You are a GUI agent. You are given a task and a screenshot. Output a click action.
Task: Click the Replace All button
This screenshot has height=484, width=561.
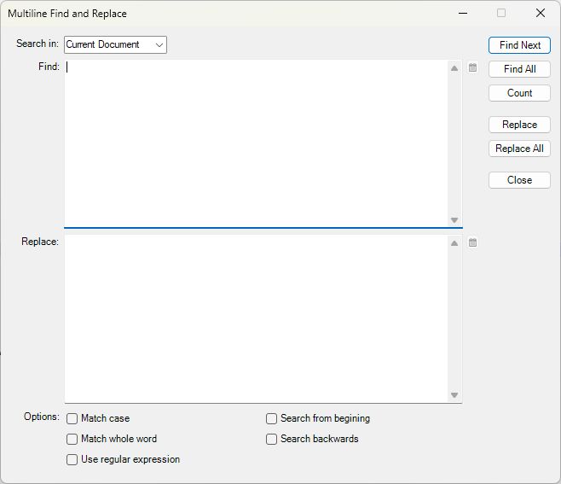tap(519, 149)
